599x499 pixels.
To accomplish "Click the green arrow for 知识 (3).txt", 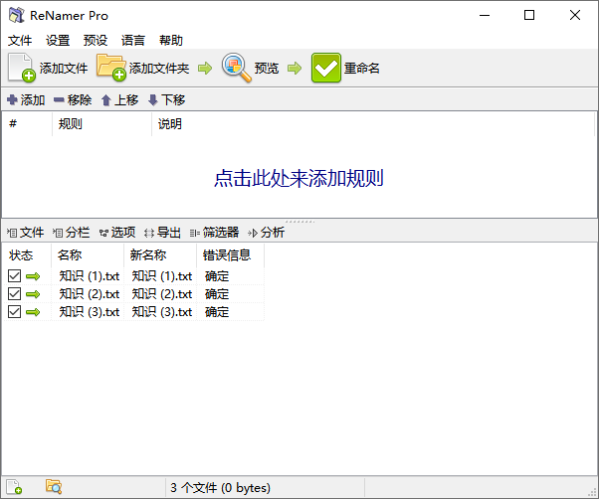I will pyautogui.click(x=33, y=312).
